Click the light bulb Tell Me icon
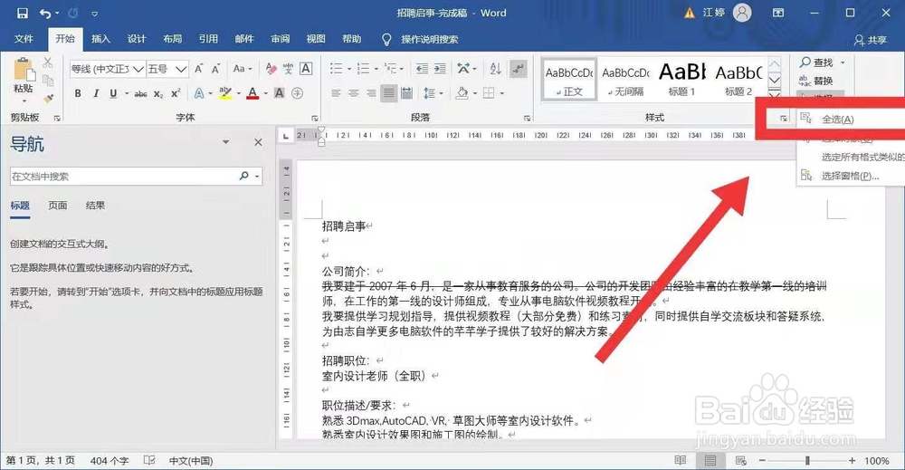This screenshot has width=905, height=470. click(386, 39)
